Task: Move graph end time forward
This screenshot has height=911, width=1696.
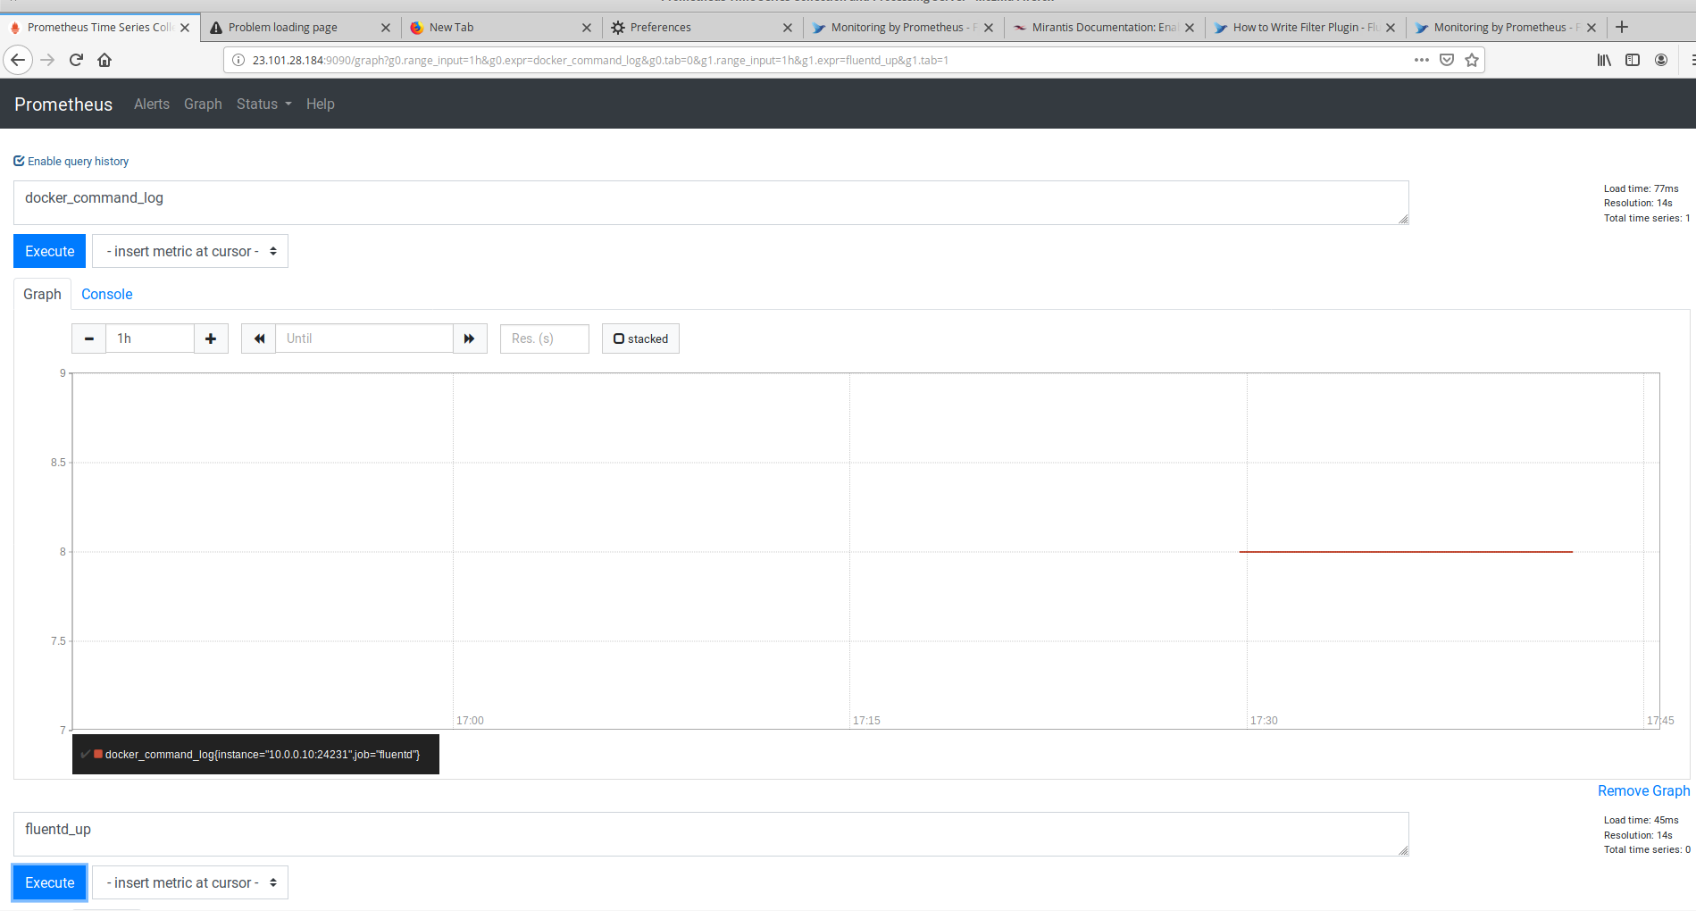Action: point(470,338)
